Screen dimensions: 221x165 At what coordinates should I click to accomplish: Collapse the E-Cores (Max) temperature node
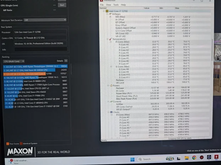(111, 67)
